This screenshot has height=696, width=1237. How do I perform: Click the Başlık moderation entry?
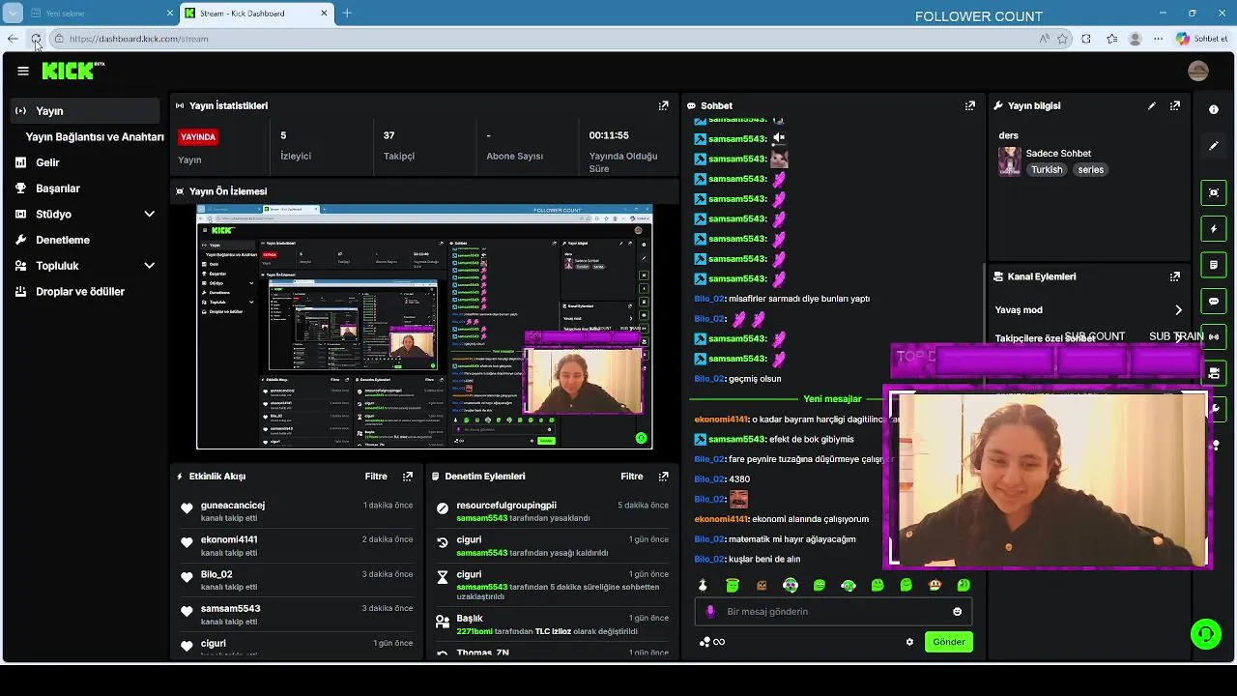click(x=551, y=624)
